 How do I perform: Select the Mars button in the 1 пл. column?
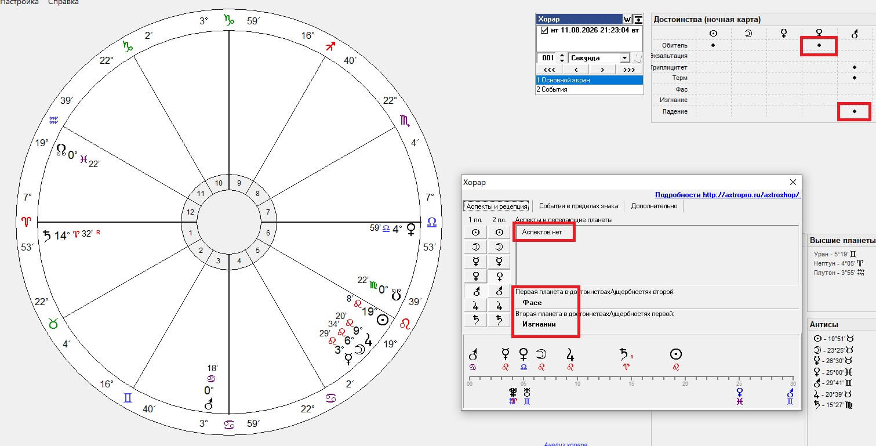click(475, 291)
